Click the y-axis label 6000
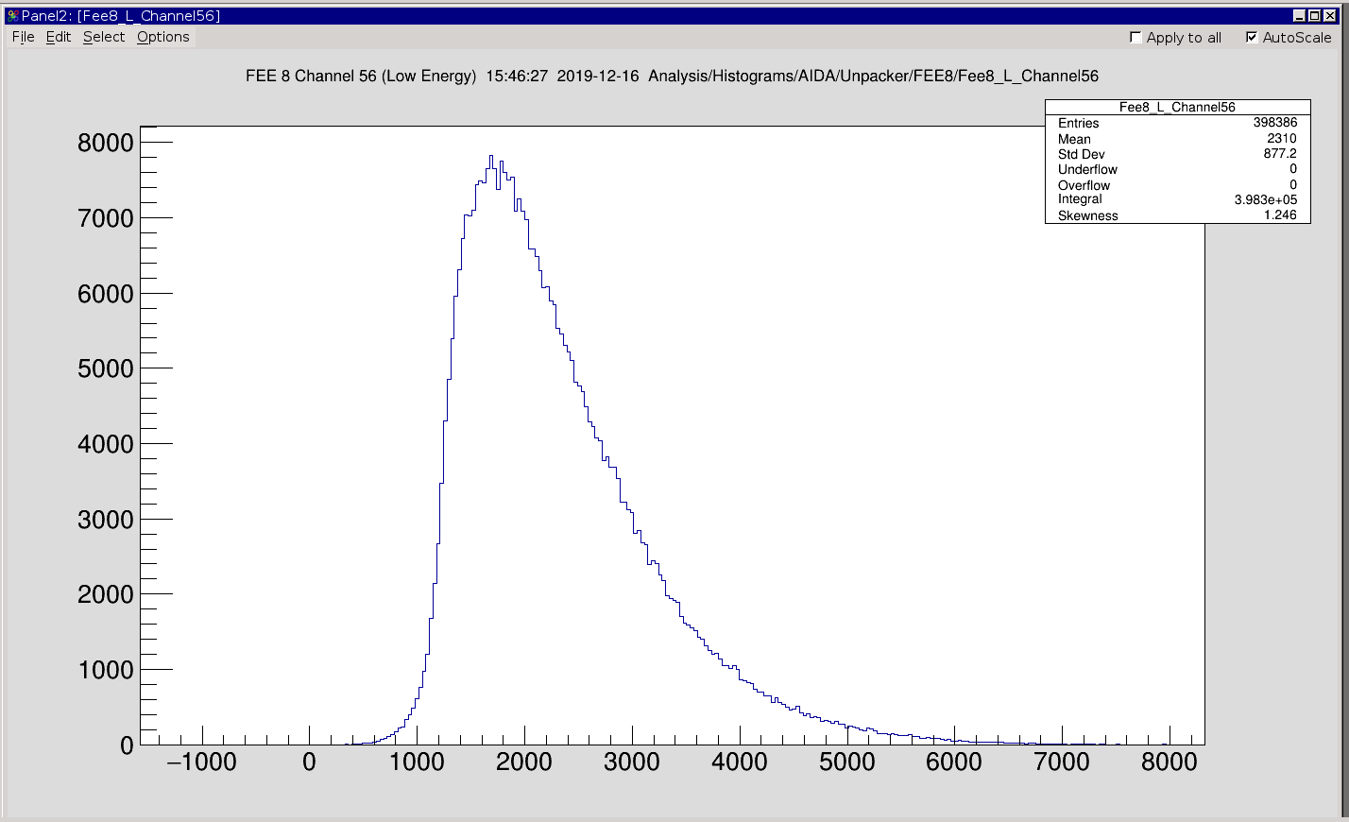This screenshot has height=822, width=1349. coord(106,294)
